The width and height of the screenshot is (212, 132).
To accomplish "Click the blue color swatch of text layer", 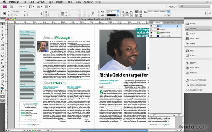I will pos(158,26).
